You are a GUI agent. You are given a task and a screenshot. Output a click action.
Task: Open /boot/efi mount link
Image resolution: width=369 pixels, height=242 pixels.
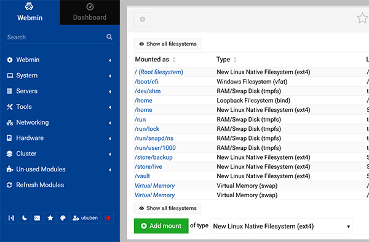click(x=146, y=82)
